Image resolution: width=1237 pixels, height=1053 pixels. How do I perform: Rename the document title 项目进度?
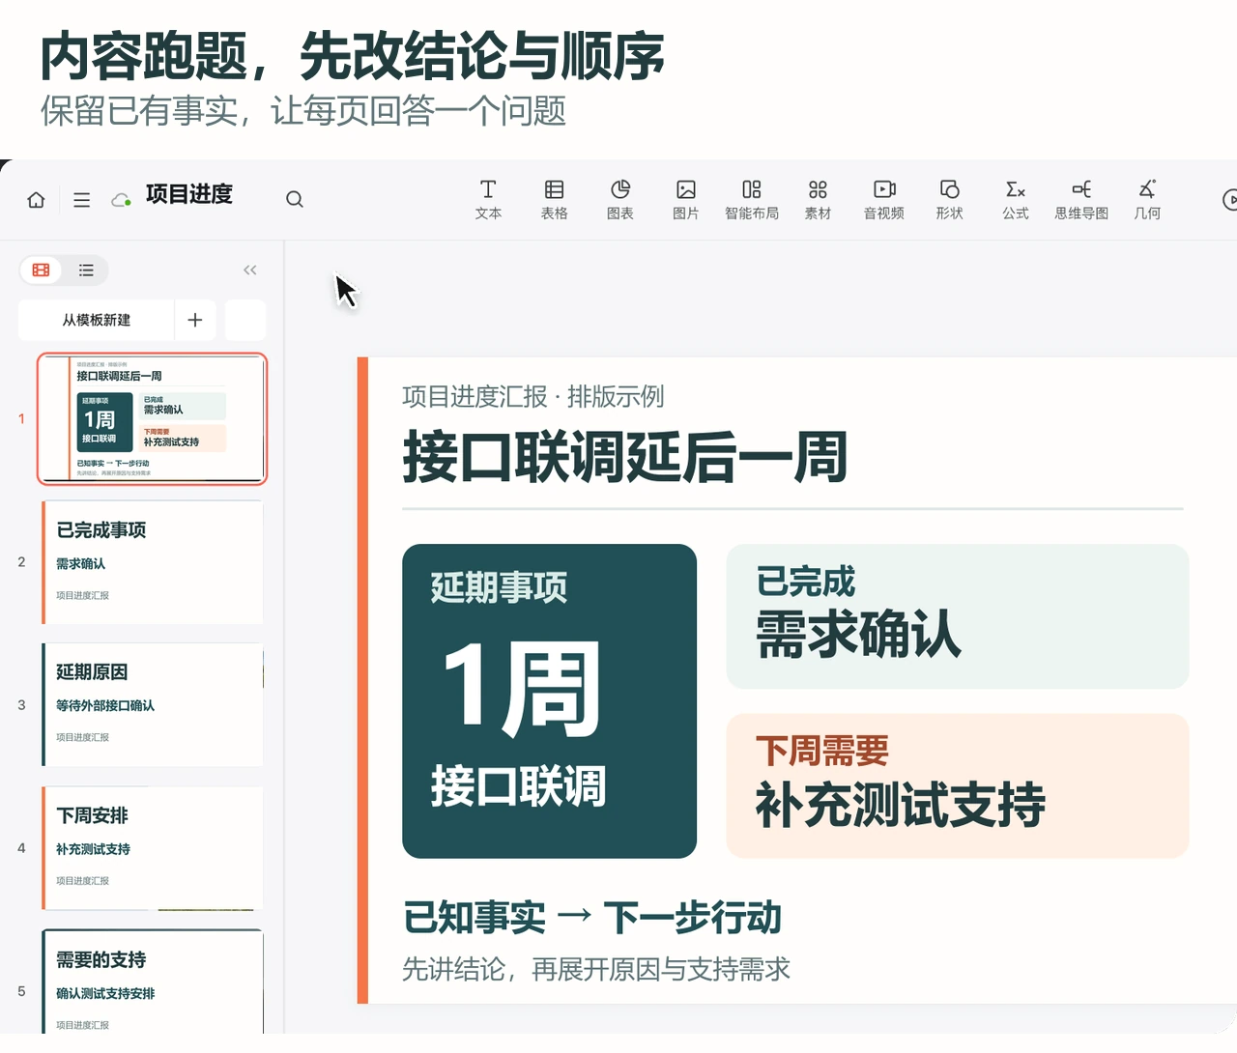coord(189,194)
